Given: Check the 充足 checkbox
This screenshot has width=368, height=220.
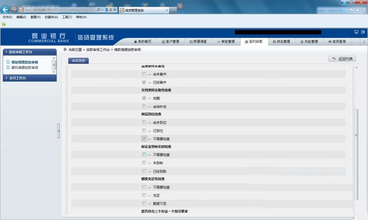Looking at the screenshot, I should click(x=144, y=195).
